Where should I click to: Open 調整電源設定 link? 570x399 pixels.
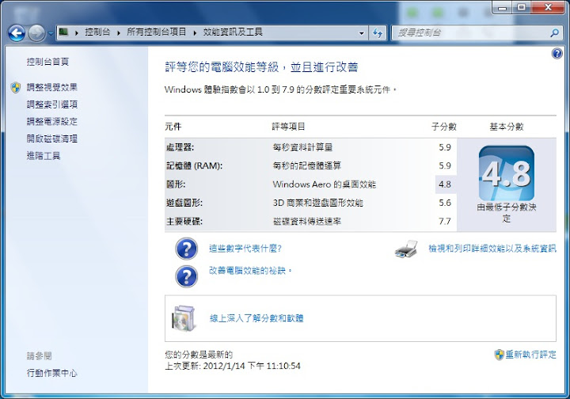pos(52,121)
